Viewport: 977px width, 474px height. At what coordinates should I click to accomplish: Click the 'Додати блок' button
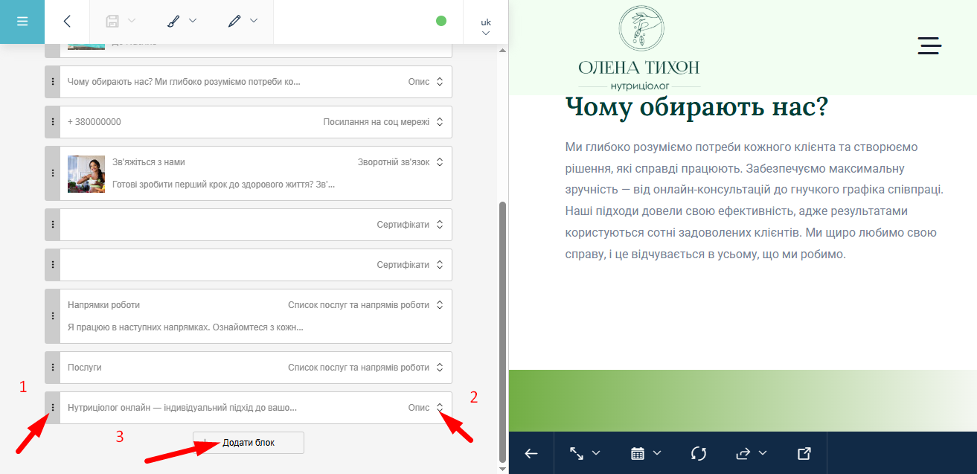click(x=249, y=443)
